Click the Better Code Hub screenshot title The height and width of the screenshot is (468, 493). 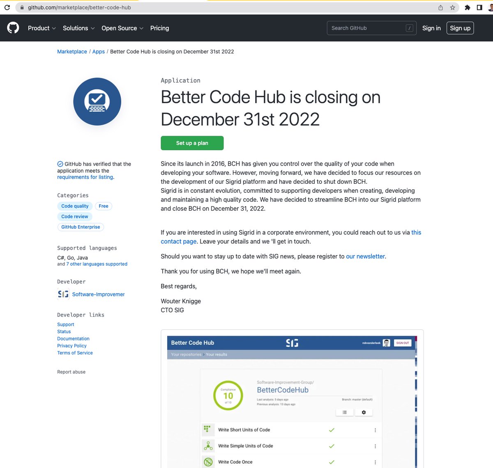tap(193, 343)
